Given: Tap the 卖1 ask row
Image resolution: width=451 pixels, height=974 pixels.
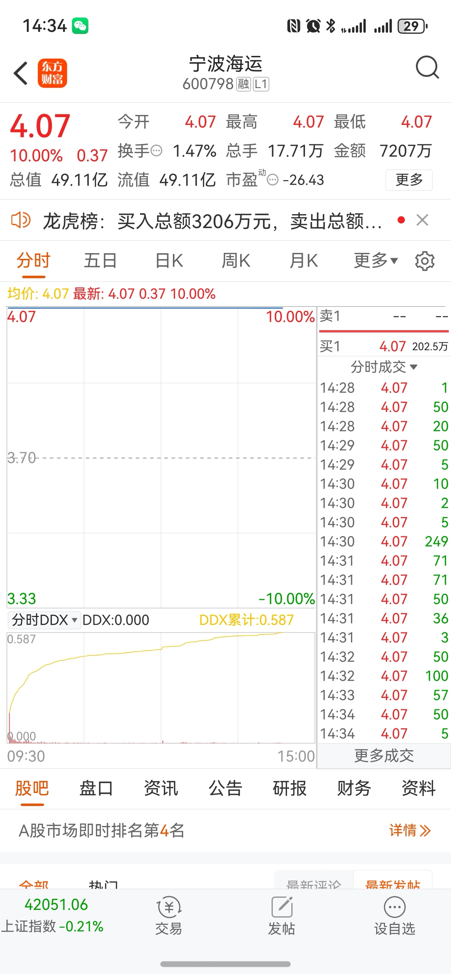Looking at the screenshot, I should pyautogui.click(x=384, y=316).
